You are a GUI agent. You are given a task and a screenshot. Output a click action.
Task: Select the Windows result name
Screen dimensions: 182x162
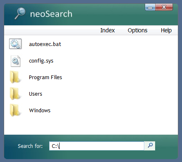[x=40, y=111]
